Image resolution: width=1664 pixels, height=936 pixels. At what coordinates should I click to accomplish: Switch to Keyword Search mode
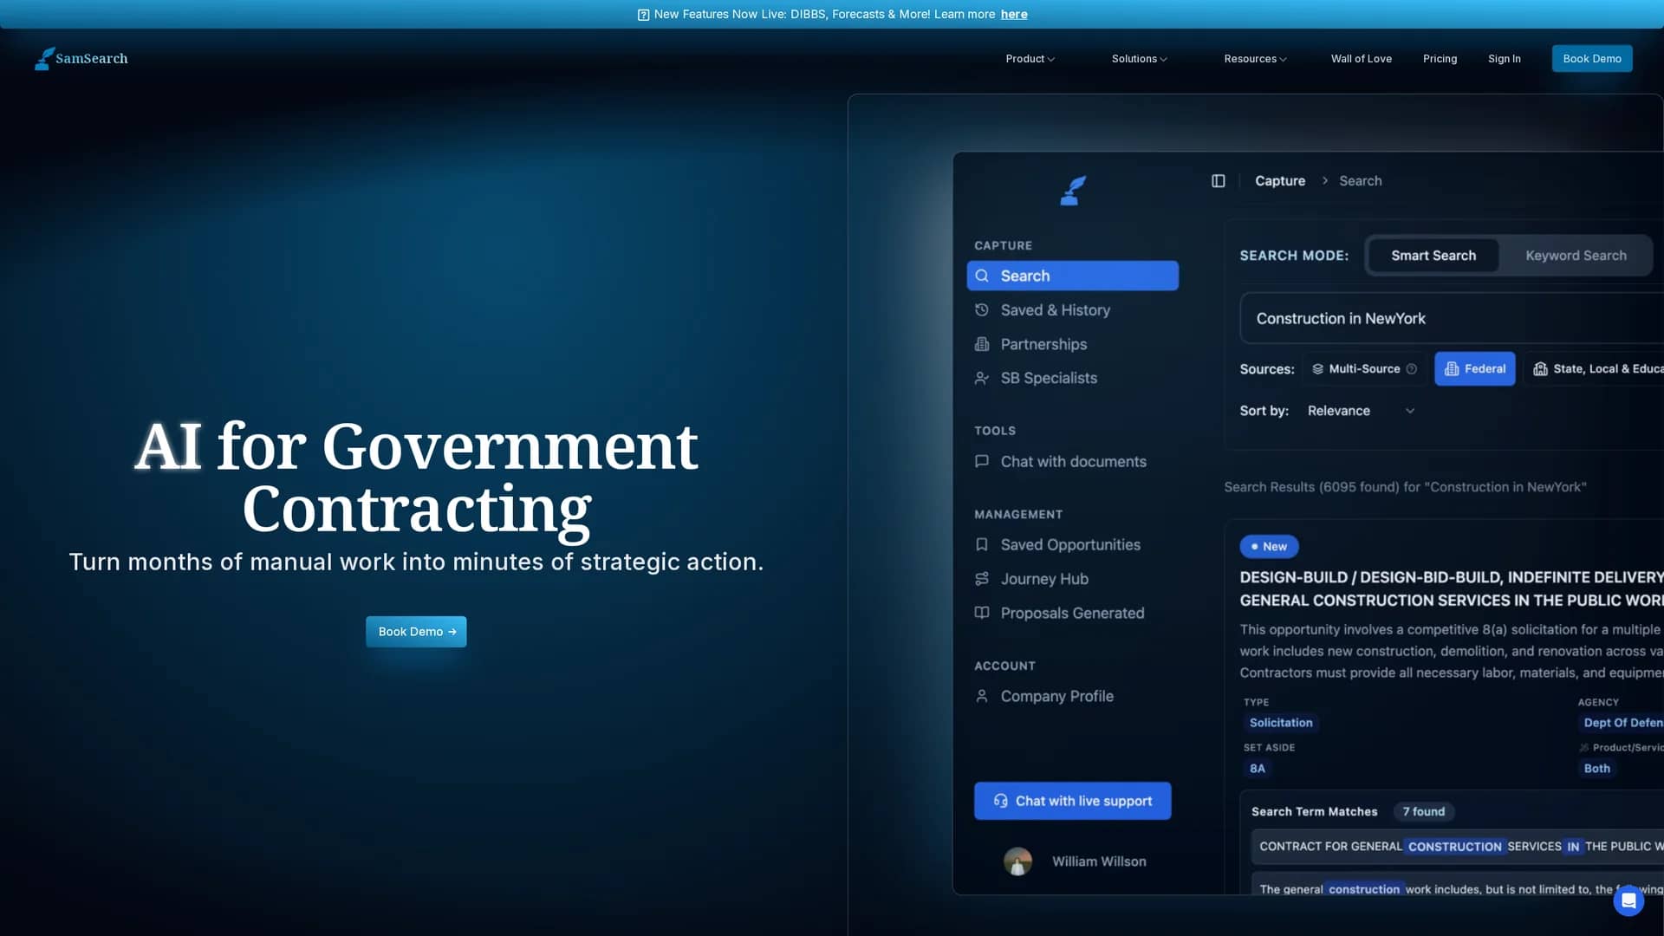click(1576, 256)
